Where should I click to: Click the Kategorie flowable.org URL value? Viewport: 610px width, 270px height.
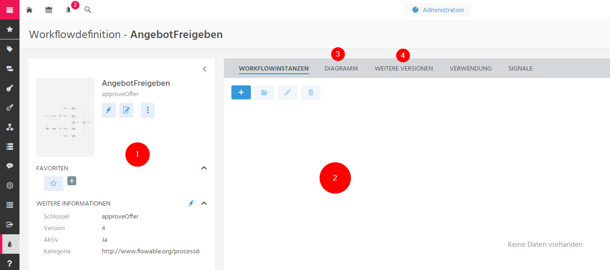point(151,251)
